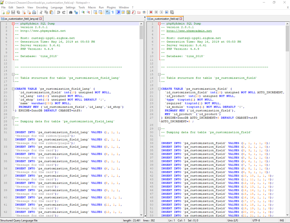Start macro recording with red circle icon
The height and width of the screenshot is (223, 290).
[x=151, y=12]
